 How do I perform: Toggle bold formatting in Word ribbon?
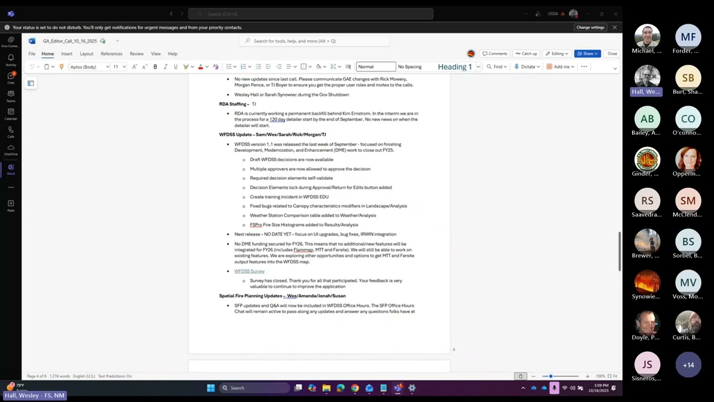[155, 66]
